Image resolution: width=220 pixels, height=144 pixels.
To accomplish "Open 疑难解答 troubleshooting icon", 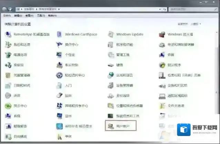I will pyautogui.click(x=8, y=126).
